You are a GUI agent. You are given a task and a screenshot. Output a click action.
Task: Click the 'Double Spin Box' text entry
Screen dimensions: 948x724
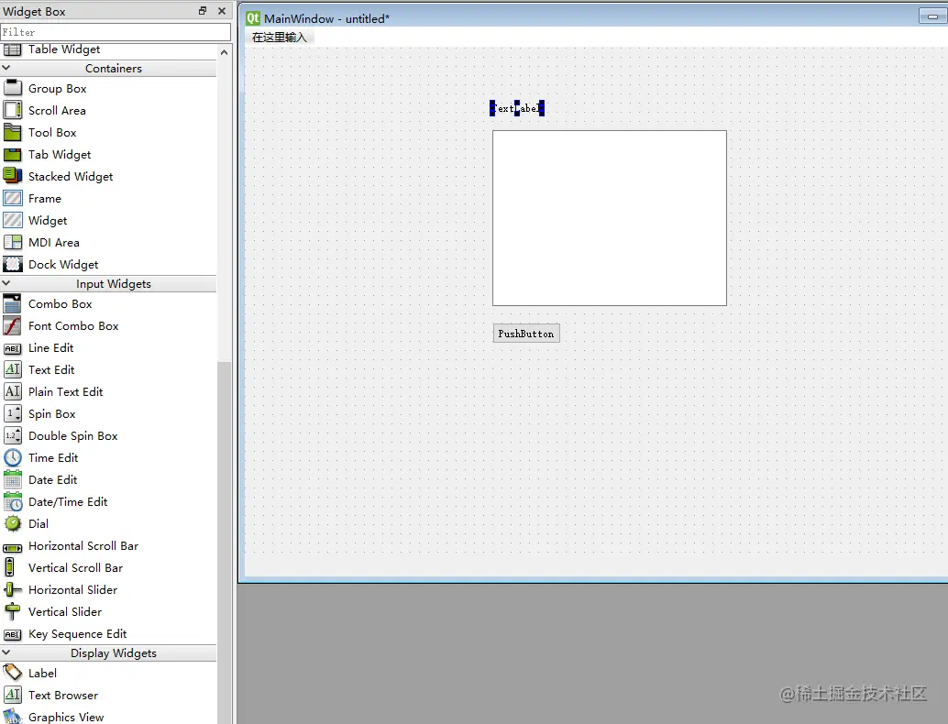click(73, 435)
